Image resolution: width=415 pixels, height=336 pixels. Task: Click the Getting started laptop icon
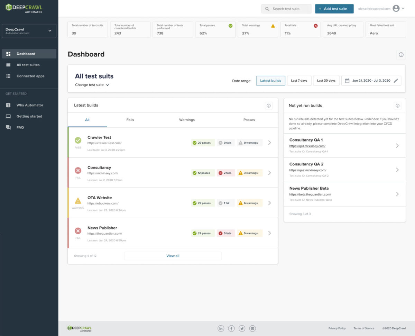click(8, 116)
